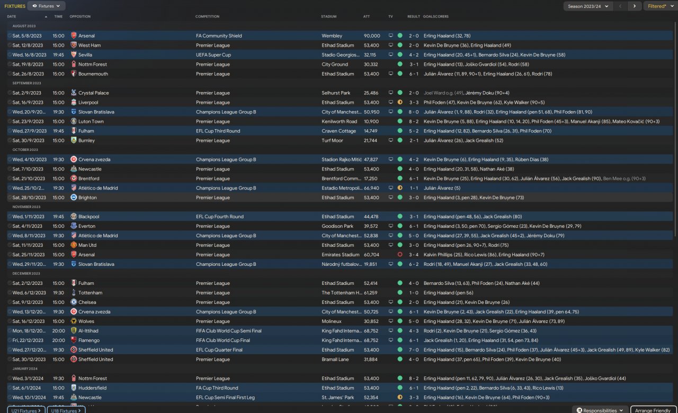Viewport: 678px width, 413px height.
Task: Click the opposition name "Luton Town"
Action: point(91,122)
